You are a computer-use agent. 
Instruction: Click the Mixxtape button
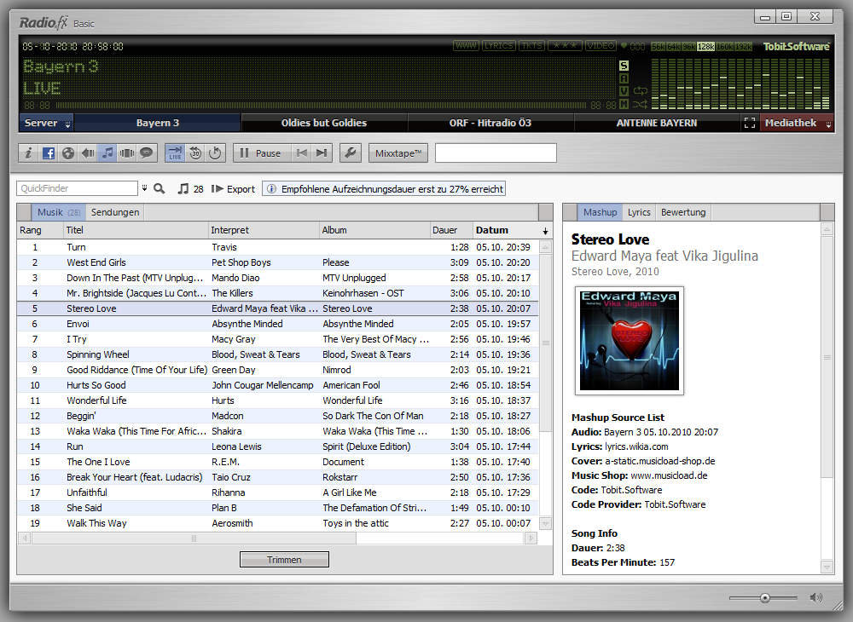(x=398, y=153)
